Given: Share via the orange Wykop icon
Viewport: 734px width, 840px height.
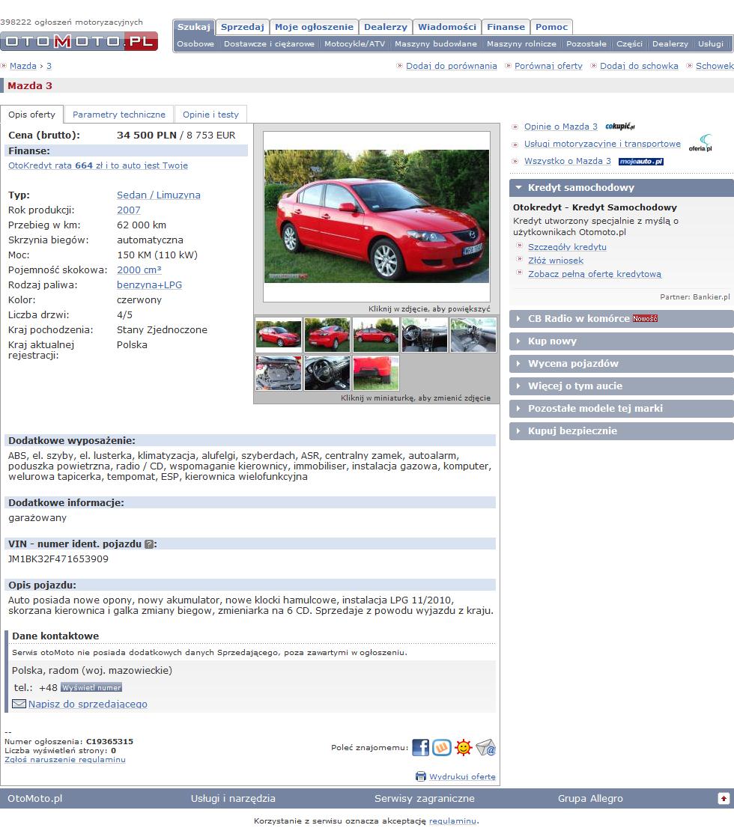Looking at the screenshot, I should (x=442, y=747).
